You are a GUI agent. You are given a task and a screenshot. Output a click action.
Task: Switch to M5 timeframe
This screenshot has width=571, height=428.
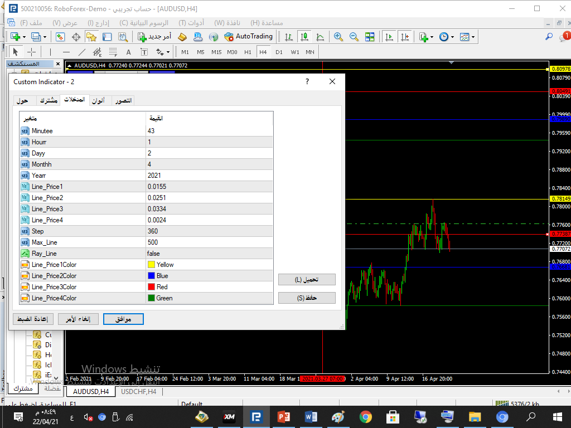[x=201, y=52]
